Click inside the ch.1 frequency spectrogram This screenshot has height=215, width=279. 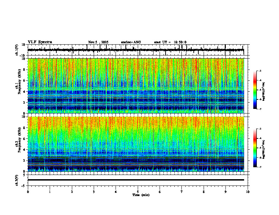pos(136,86)
